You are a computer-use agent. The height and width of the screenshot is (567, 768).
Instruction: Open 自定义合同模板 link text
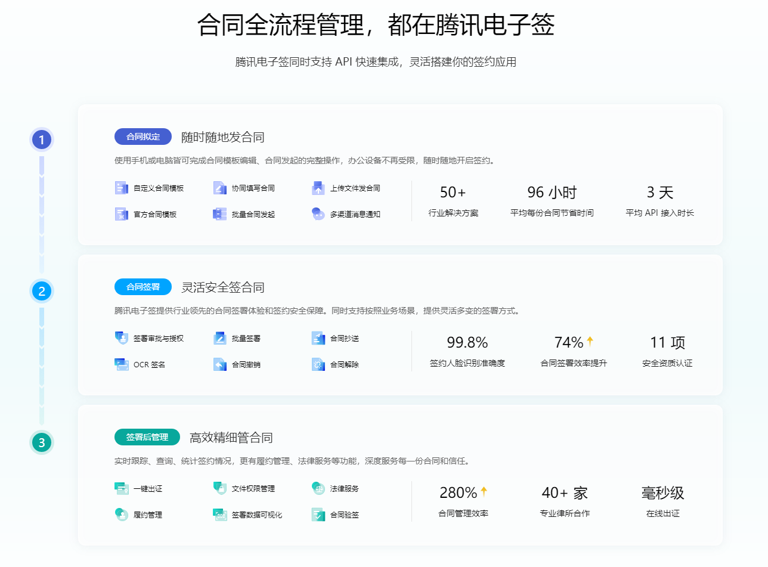click(x=159, y=188)
